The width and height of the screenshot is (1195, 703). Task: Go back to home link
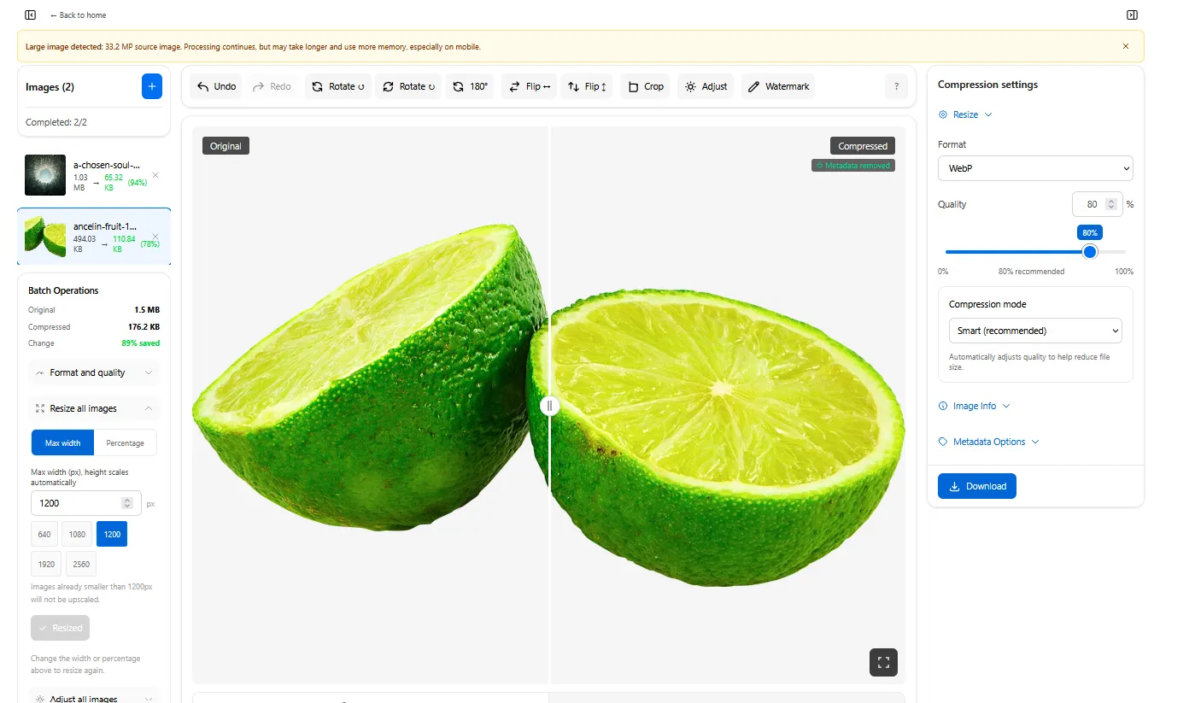(78, 15)
